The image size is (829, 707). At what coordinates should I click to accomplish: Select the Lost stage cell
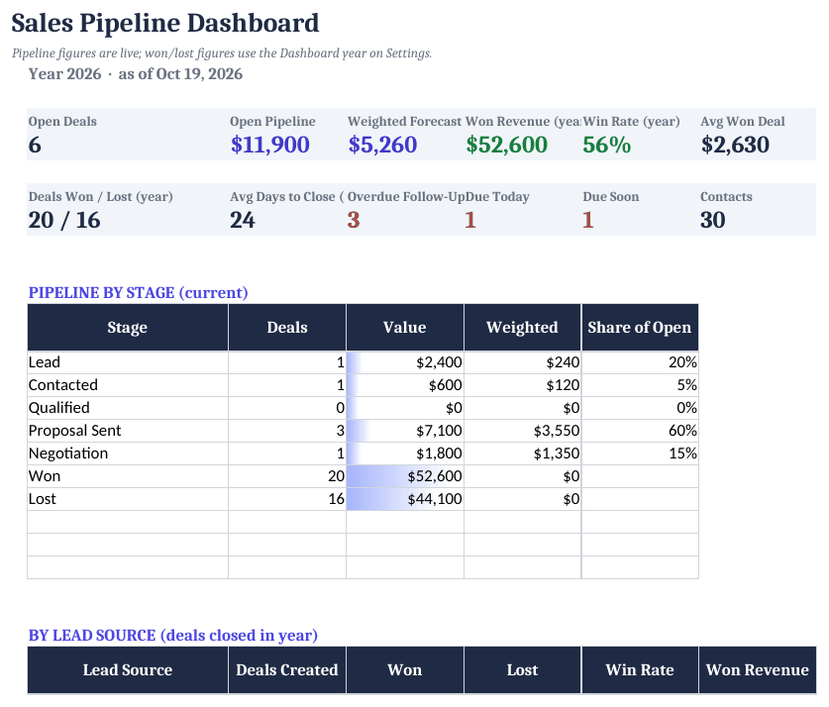coord(128,499)
